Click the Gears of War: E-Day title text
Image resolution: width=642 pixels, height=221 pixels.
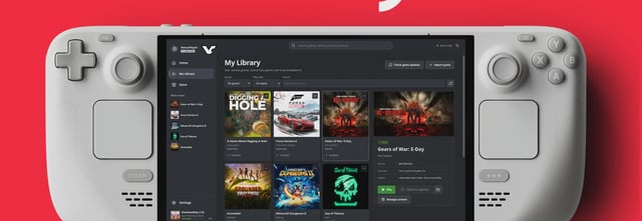[x=401, y=149]
